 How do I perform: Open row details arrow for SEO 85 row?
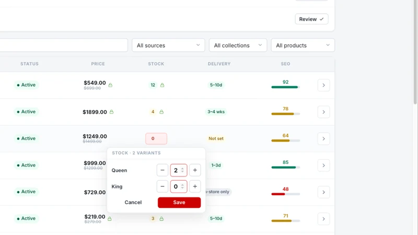pyautogui.click(x=323, y=166)
